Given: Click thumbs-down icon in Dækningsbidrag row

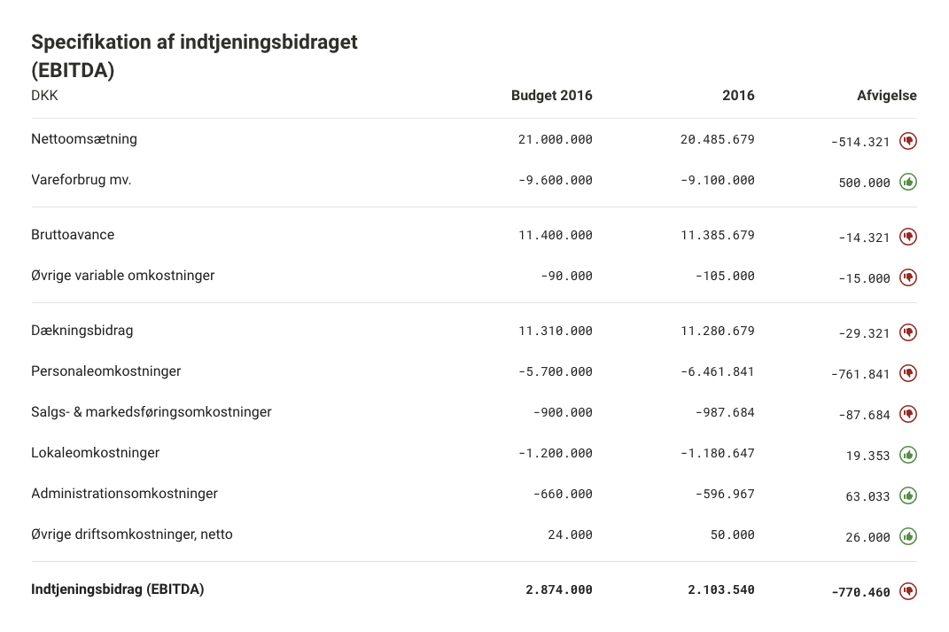Looking at the screenshot, I should tap(908, 332).
